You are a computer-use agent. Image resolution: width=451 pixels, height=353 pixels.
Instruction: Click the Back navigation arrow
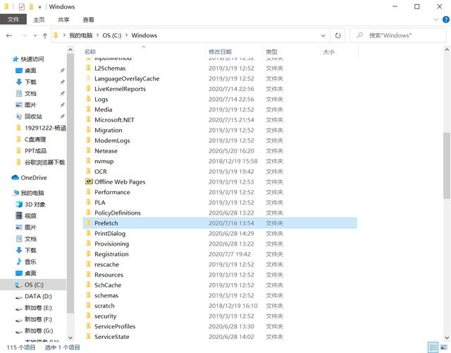[x=9, y=35]
